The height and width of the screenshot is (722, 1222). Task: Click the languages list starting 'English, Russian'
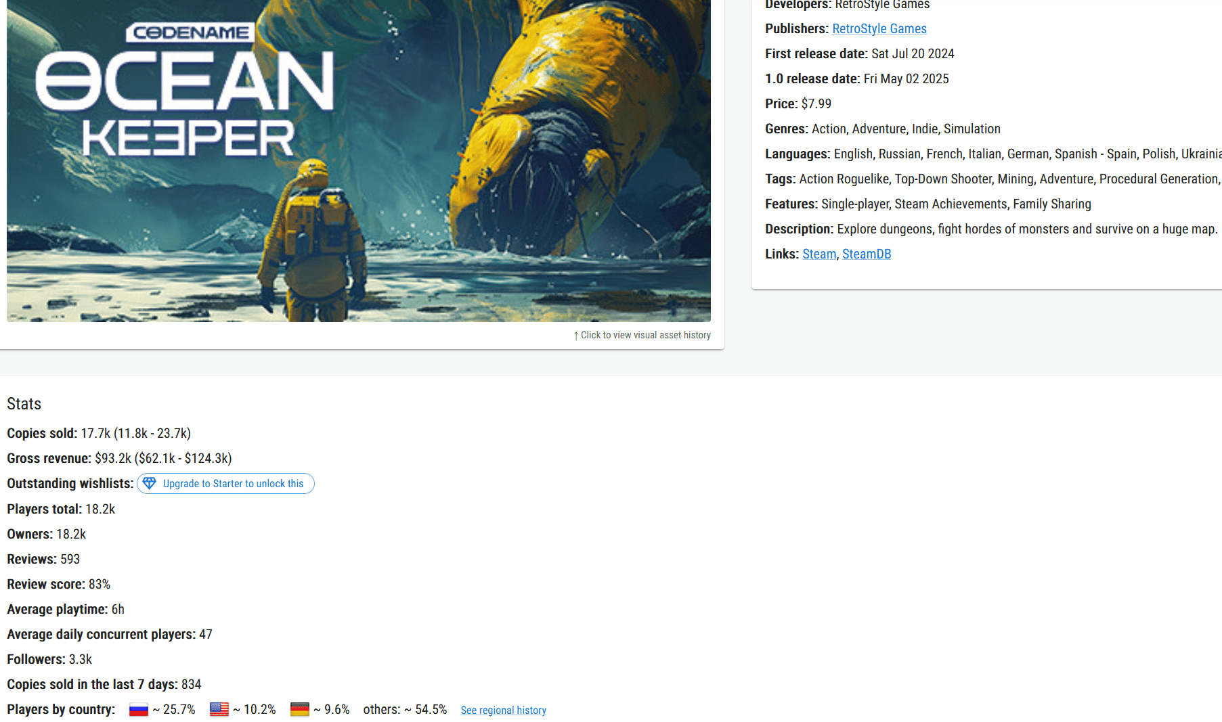(x=1027, y=154)
